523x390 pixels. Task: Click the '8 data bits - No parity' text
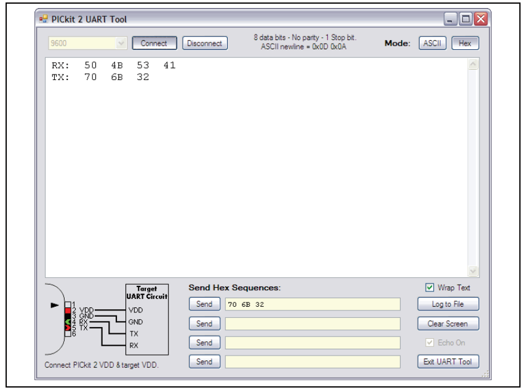(305, 38)
